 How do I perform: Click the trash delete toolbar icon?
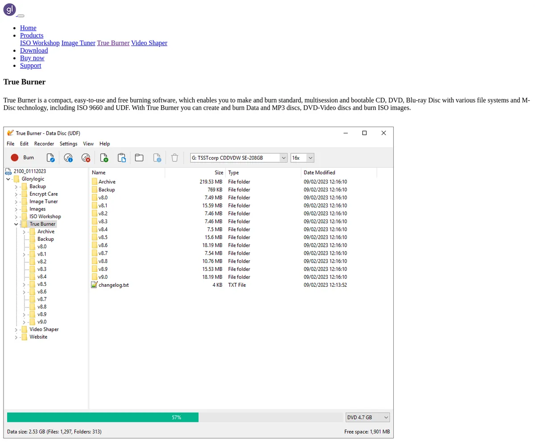[x=175, y=157]
